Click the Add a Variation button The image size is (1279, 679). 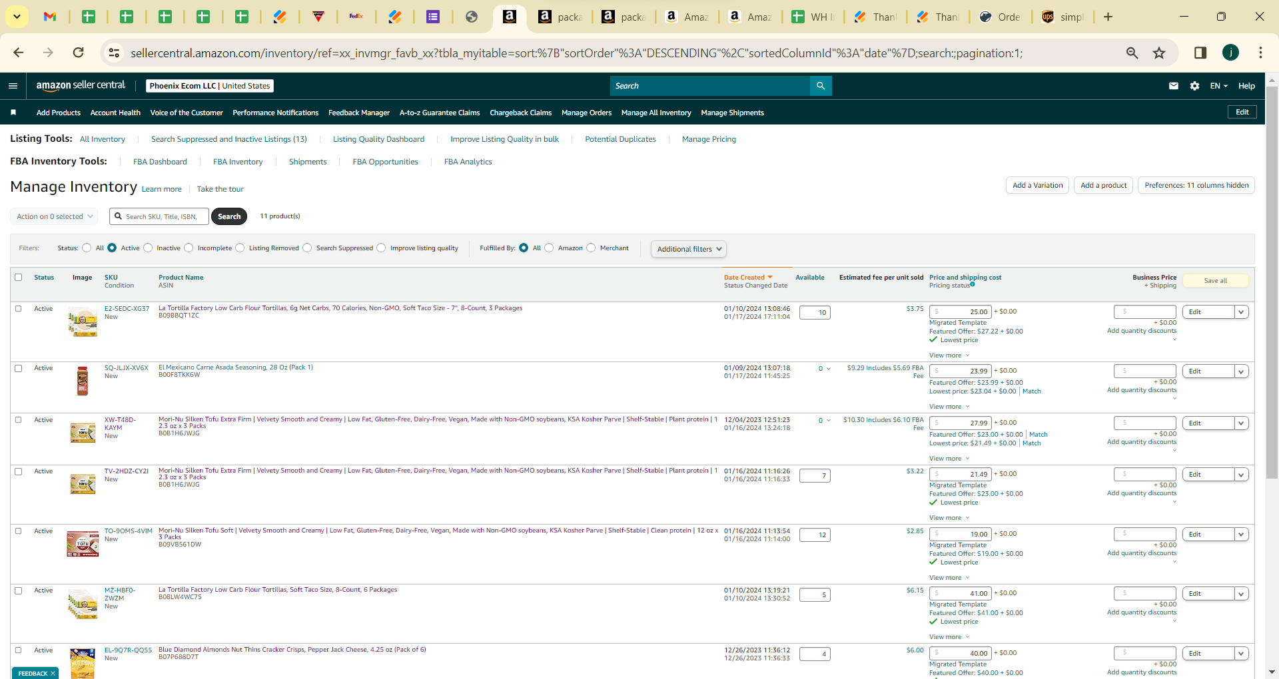click(x=1038, y=185)
